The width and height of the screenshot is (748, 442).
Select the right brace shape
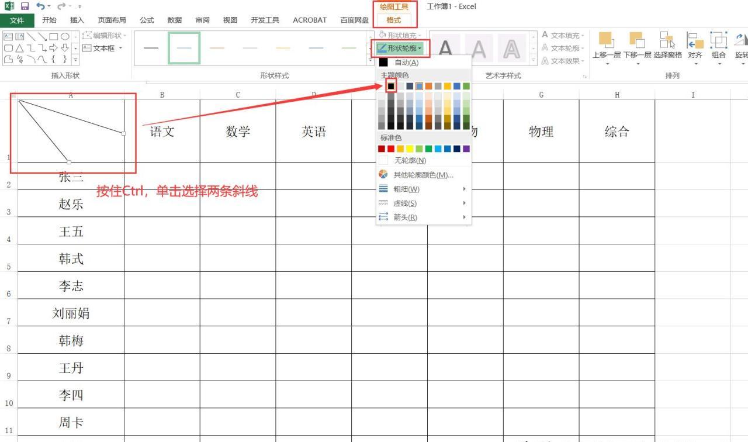click(x=65, y=59)
